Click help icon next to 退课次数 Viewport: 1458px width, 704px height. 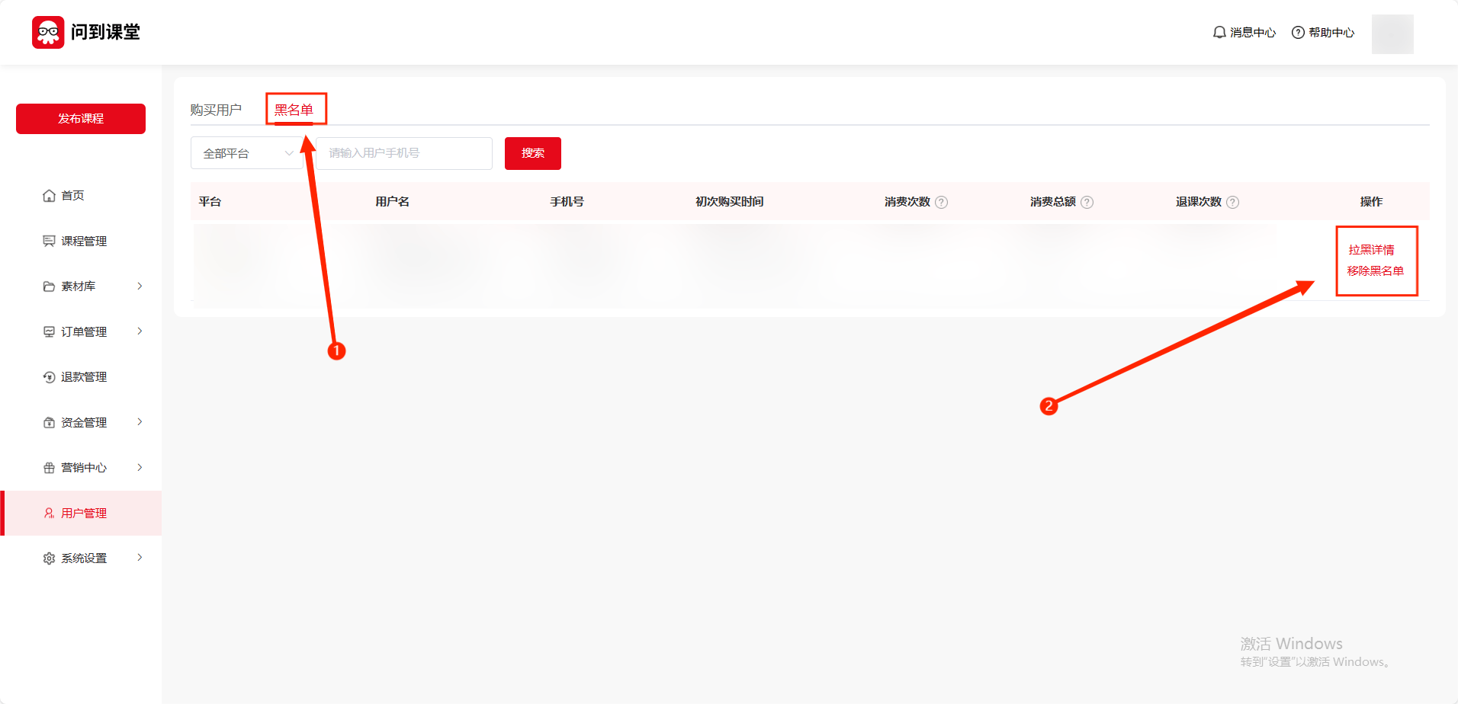click(x=1233, y=202)
